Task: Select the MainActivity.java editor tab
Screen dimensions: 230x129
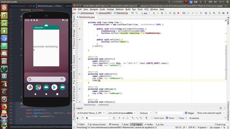Action: pyautogui.click(x=87, y=17)
